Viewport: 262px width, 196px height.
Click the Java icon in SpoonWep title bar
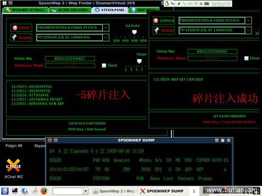[x=5, y=3]
